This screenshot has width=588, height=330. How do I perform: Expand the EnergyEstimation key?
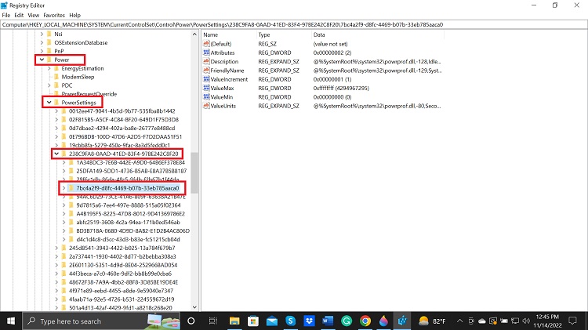[x=49, y=68]
